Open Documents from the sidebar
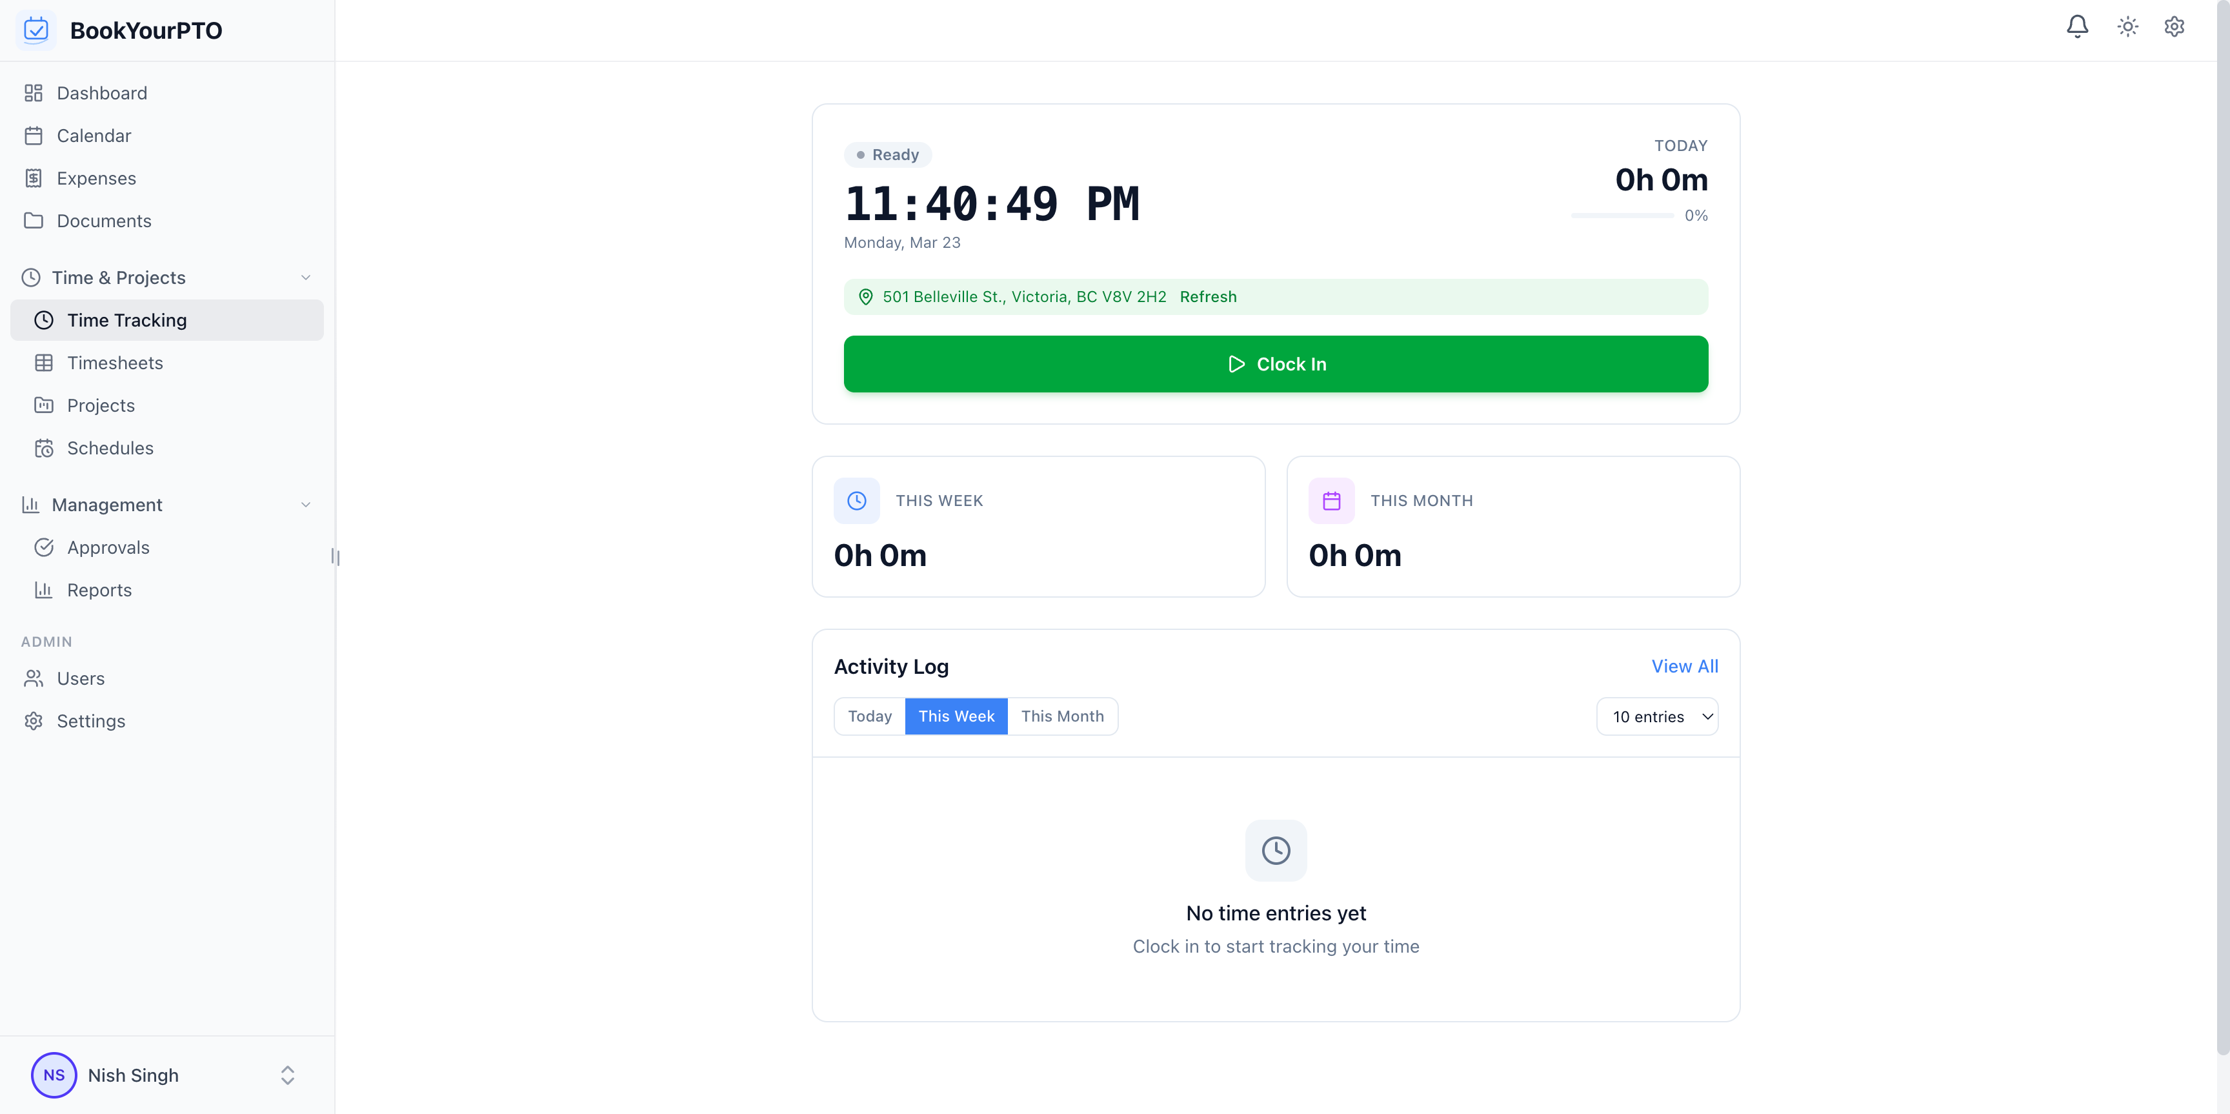Viewport: 2230px width, 1114px height. click(x=104, y=221)
